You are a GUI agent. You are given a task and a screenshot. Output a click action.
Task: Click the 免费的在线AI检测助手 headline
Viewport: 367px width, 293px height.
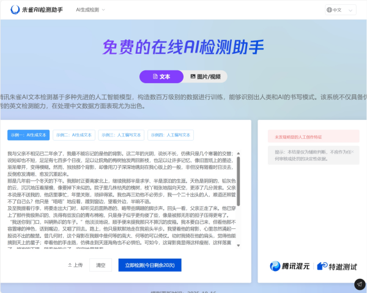click(183, 47)
